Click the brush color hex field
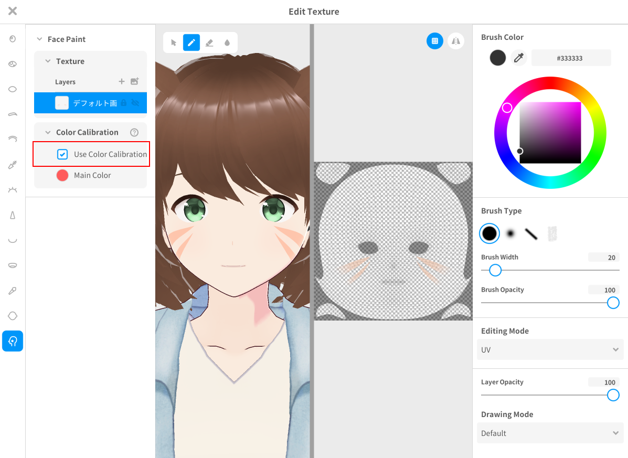 pos(571,58)
